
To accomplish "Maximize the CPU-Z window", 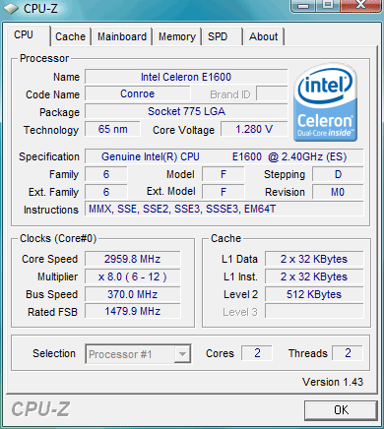I will 328,5.
